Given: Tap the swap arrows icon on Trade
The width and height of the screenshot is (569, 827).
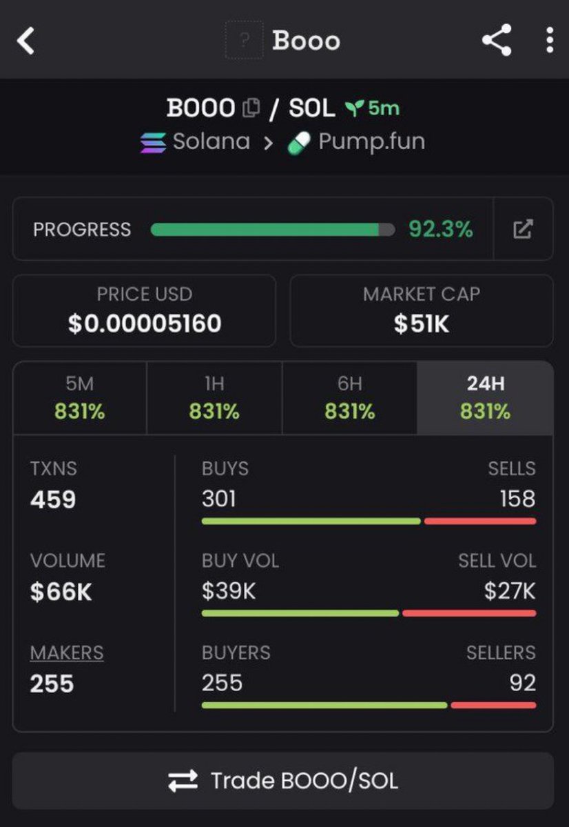Looking at the screenshot, I should [x=183, y=781].
